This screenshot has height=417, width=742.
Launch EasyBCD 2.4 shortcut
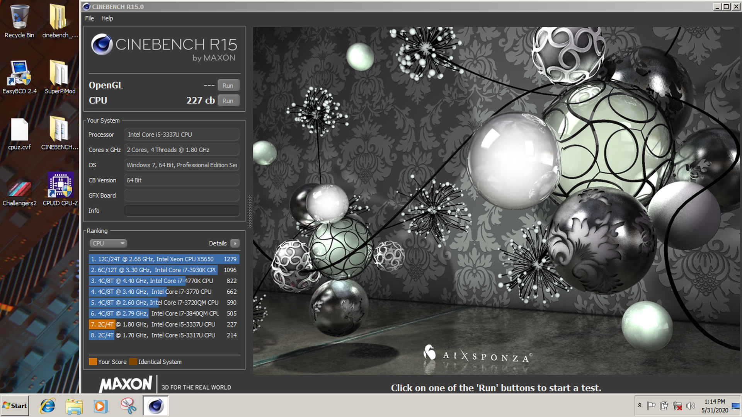point(19,77)
